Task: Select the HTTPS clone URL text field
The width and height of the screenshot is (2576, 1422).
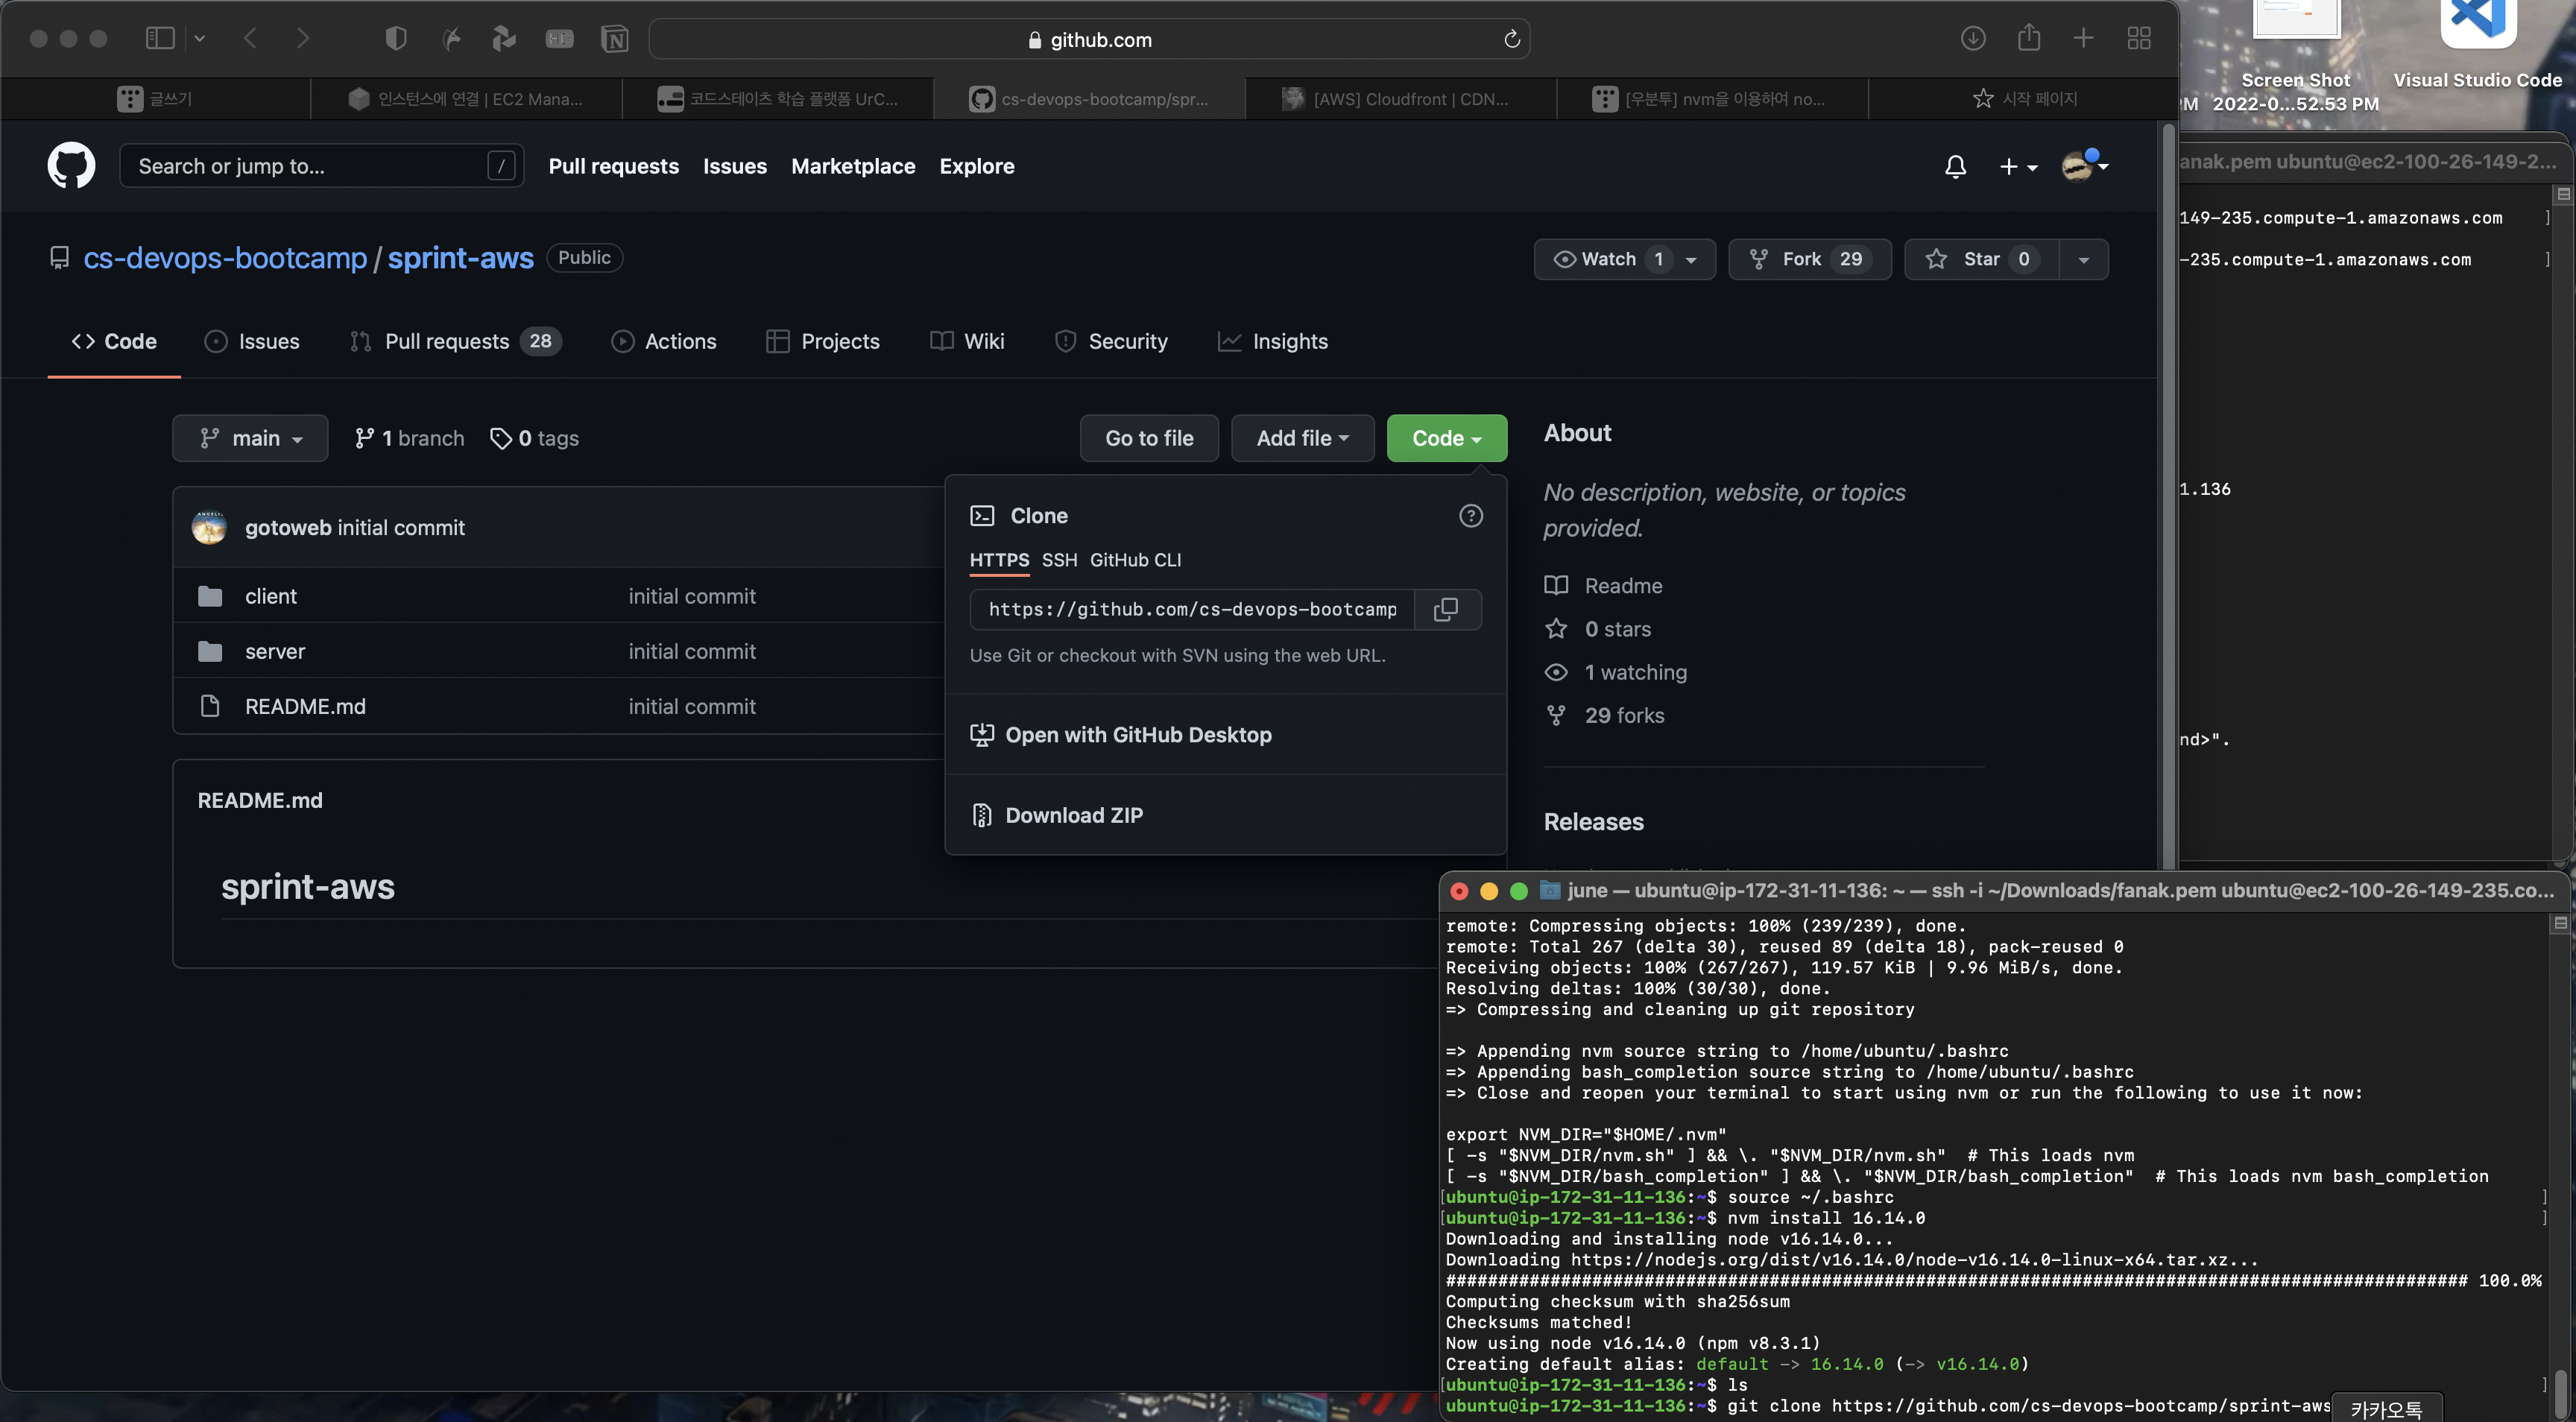Action: pyautogui.click(x=1192, y=609)
